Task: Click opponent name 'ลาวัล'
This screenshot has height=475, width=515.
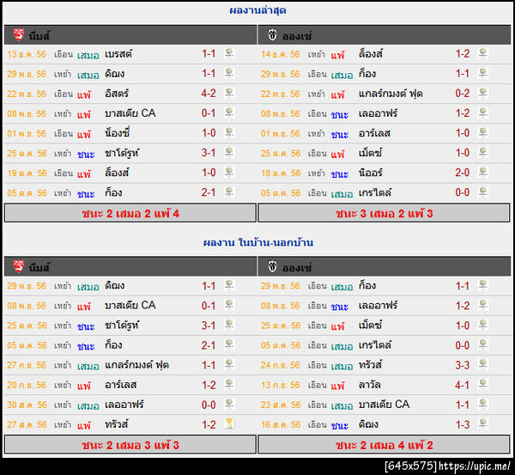Action: coord(369,385)
